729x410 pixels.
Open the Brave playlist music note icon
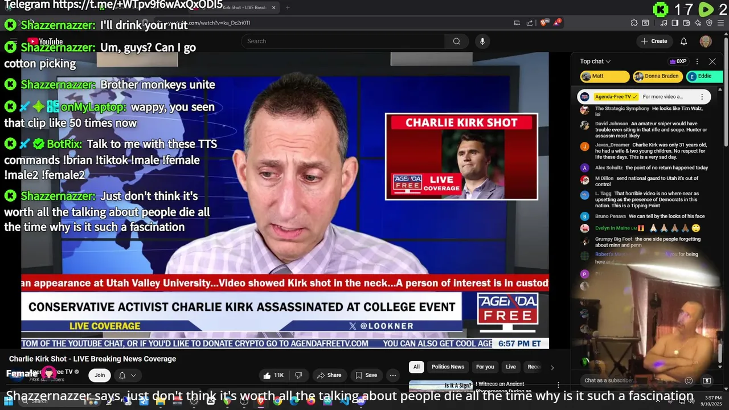664,23
